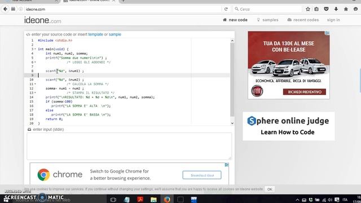Click the 'template' link above the editor

point(95,34)
